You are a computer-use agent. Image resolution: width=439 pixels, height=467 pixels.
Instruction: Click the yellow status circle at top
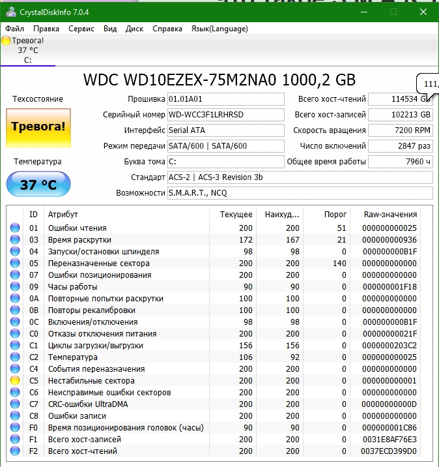click(x=6, y=40)
